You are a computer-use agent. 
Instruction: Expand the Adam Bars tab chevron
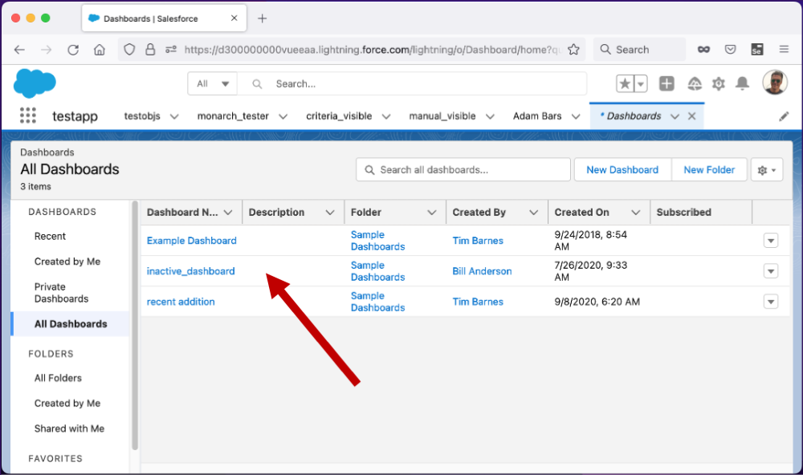click(576, 116)
